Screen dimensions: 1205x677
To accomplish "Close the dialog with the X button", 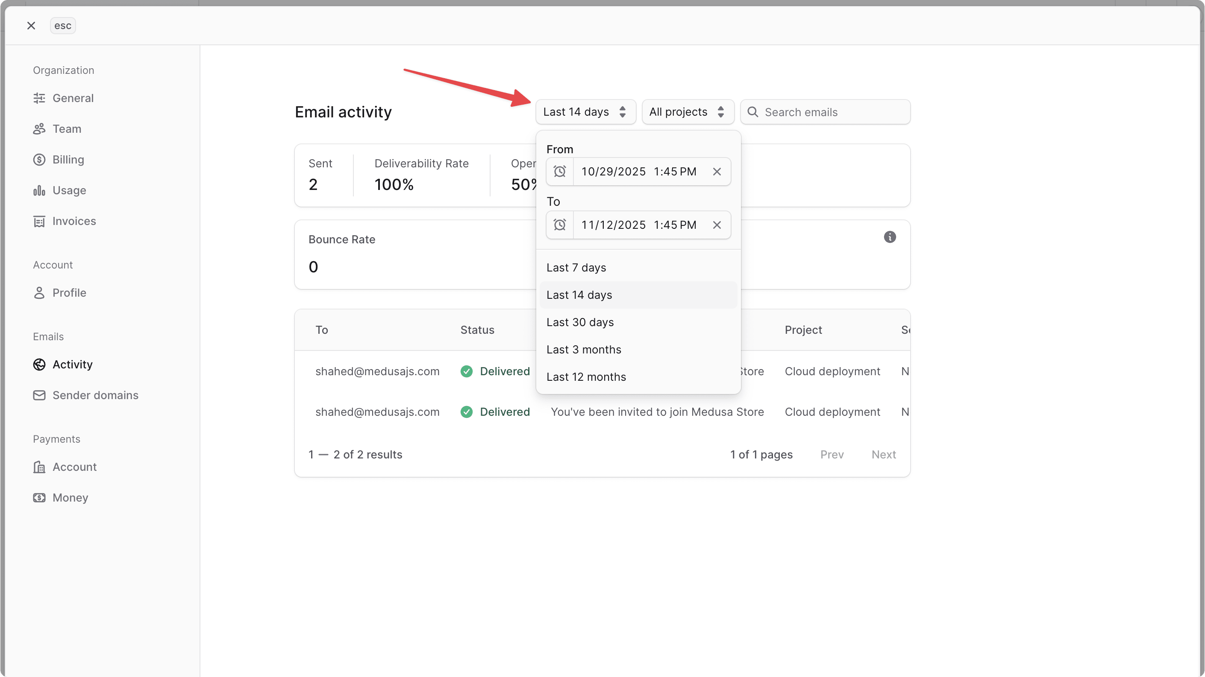I will 31,25.
